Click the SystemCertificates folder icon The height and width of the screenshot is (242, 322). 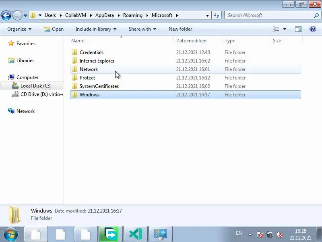tap(75, 86)
